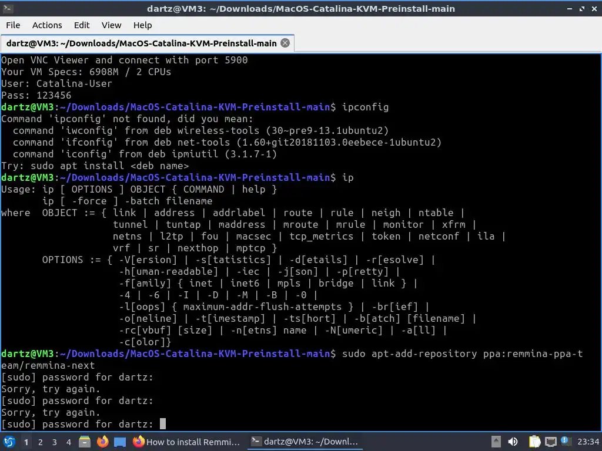Open the removable media tray icon
The width and height of the screenshot is (602, 451).
pos(496,442)
